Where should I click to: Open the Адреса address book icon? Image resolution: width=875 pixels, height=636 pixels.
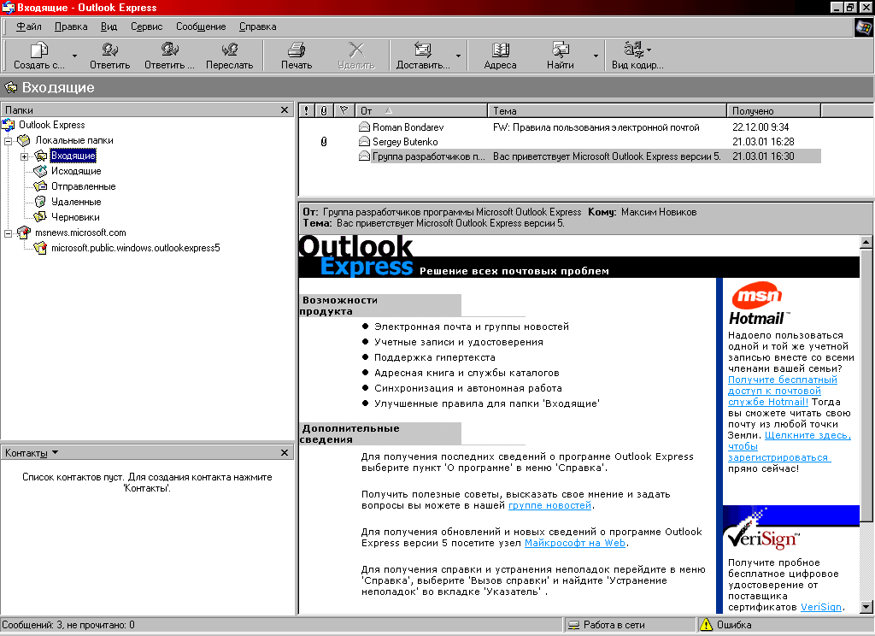(x=500, y=50)
